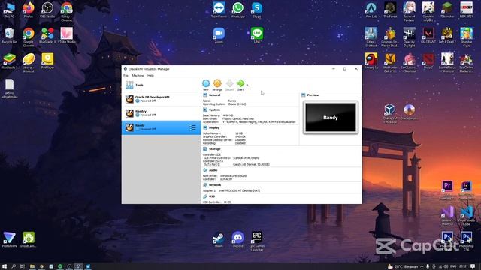This screenshot has width=481, height=270.
Task: Open the PotPlayer desktop shortcut
Action: point(47,61)
